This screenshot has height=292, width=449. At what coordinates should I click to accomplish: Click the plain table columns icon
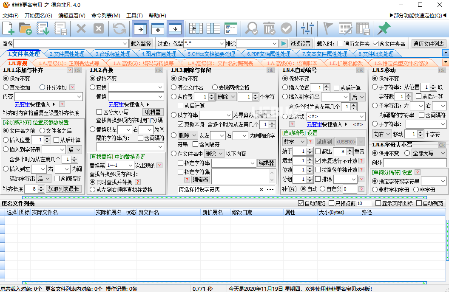[213, 28]
